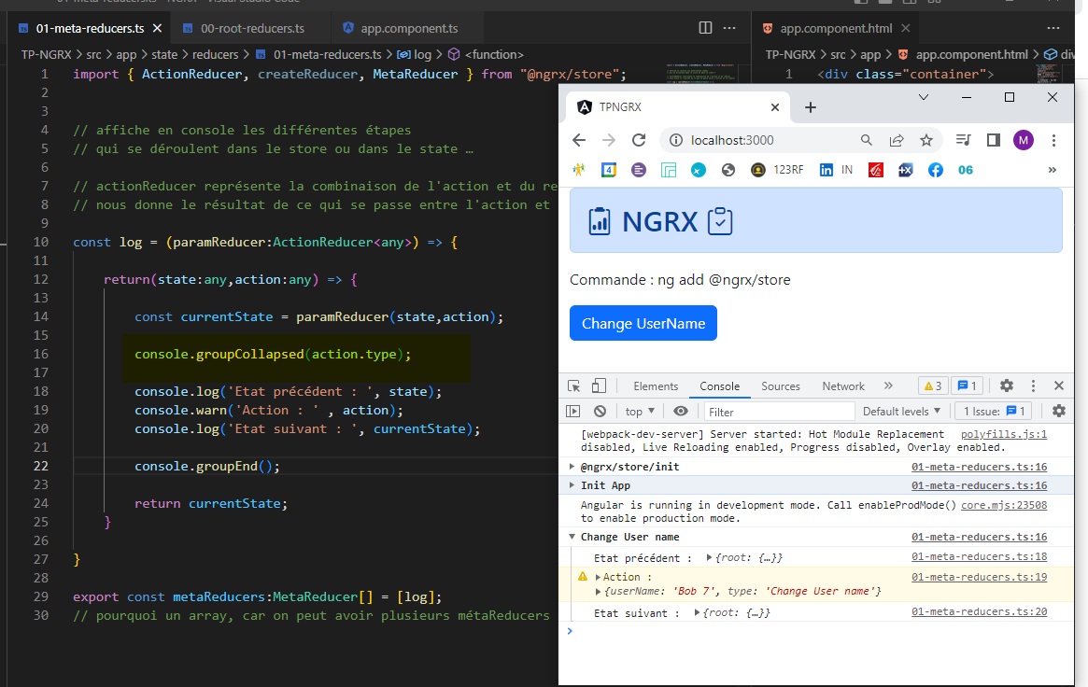
Task: Clear the console
Action: coord(601,411)
